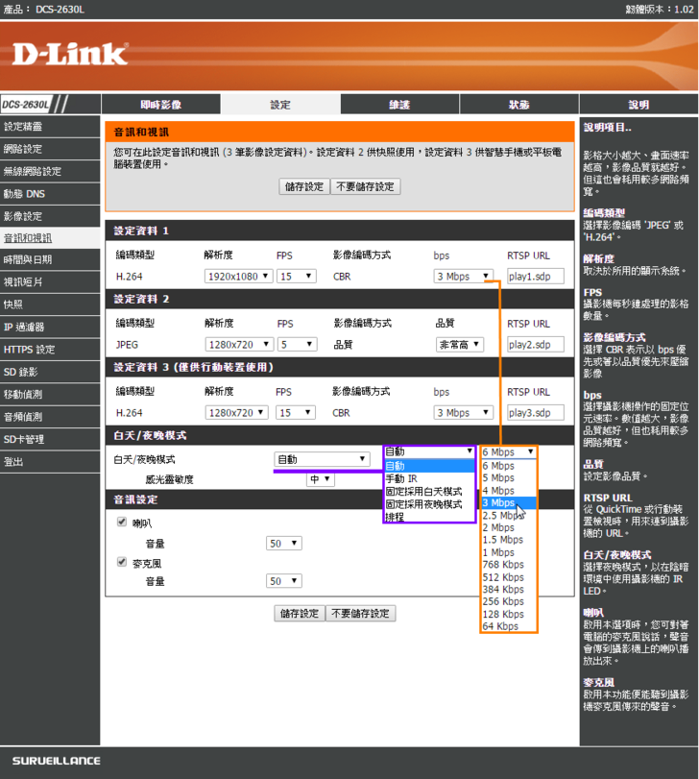Click the D-Link logo in the header
Viewport: 699px width, 779px height.
(70, 54)
